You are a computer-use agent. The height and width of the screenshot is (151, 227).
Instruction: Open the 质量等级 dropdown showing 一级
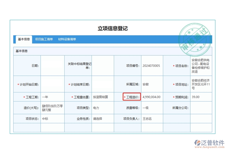pyautogui.click(x=151, y=108)
